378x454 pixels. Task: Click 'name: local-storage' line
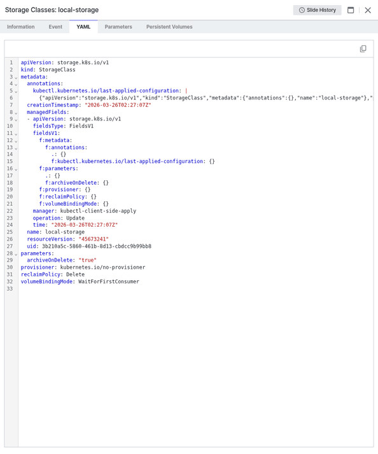tap(56, 232)
